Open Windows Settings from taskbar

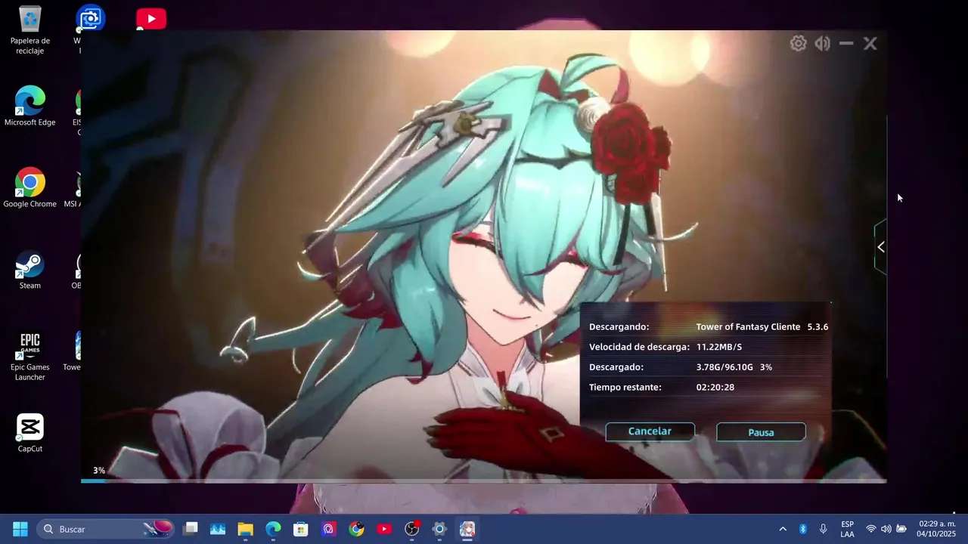click(439, 529)
